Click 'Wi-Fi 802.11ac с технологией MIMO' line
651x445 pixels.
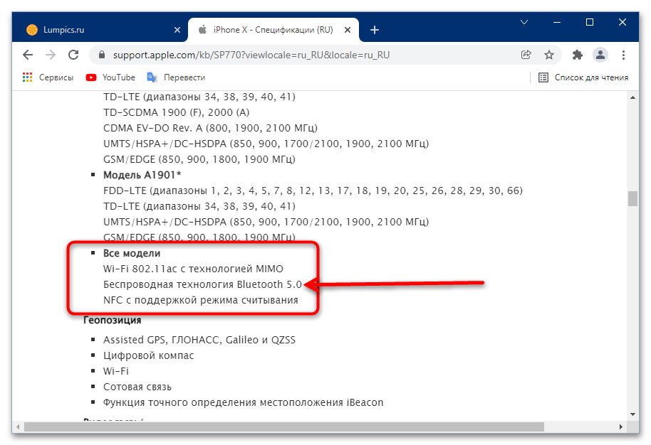193,269
